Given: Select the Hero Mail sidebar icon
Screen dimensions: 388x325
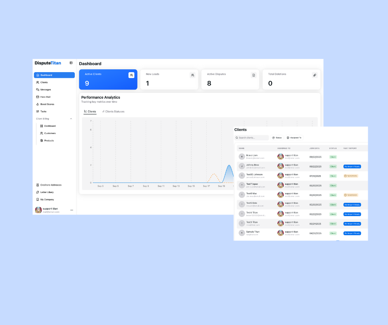Looking at the screenshot, I should pos(37,97).
